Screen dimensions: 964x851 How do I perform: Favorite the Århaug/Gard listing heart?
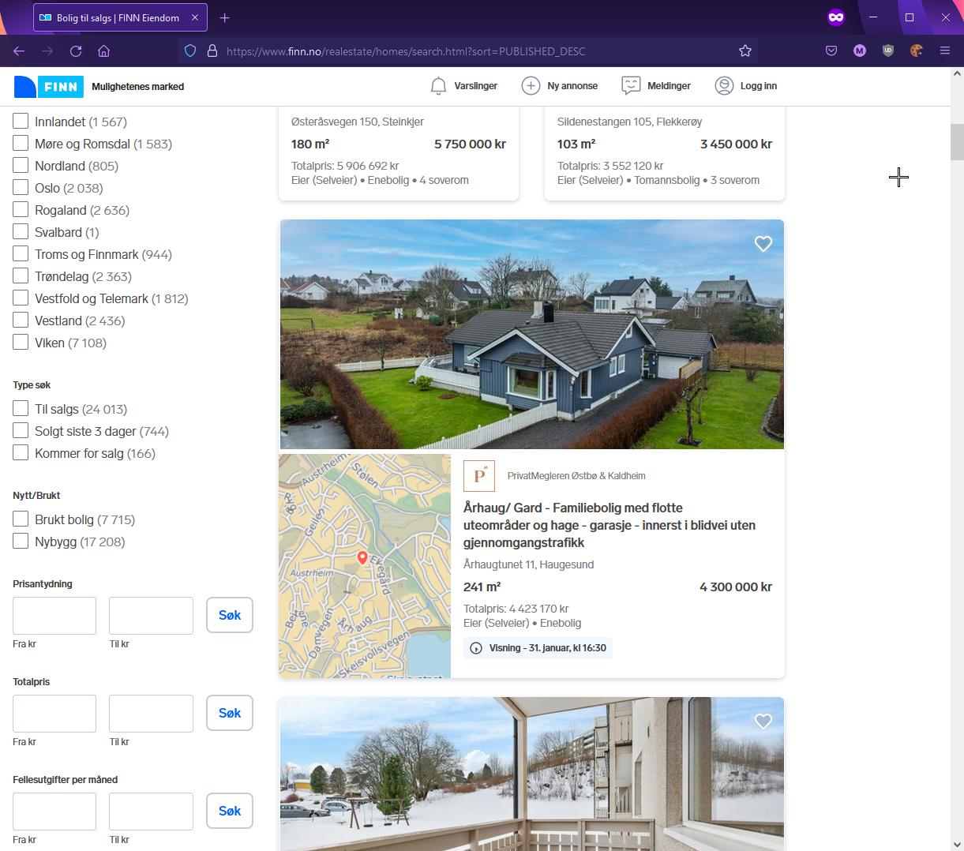(x=763, y=244)
